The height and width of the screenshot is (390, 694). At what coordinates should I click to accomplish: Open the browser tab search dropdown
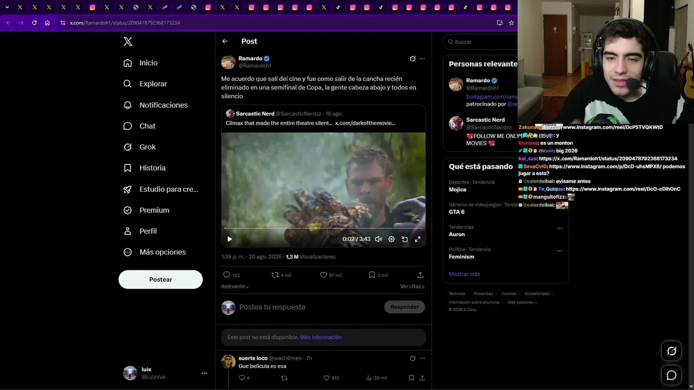(7, 8)
